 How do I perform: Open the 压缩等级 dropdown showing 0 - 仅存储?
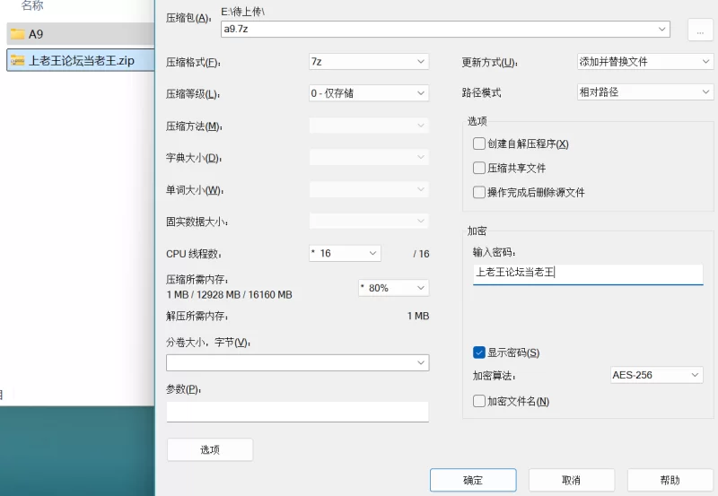click(x=369, y=93)
